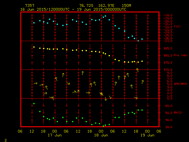The height and width of the screenshot is (142, 189).
Task: Click the 17 Jun date label
Action: coord(55,135)
